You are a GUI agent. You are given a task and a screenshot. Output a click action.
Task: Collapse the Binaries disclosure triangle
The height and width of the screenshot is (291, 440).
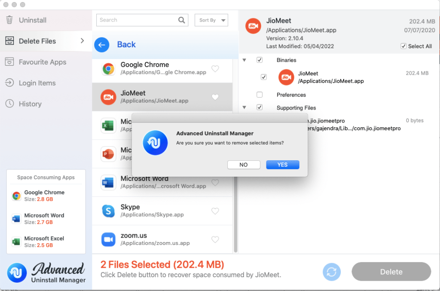click(x=244, y=60)
